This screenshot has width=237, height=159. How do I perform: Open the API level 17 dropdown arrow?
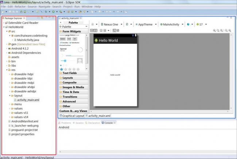point(206,24)
